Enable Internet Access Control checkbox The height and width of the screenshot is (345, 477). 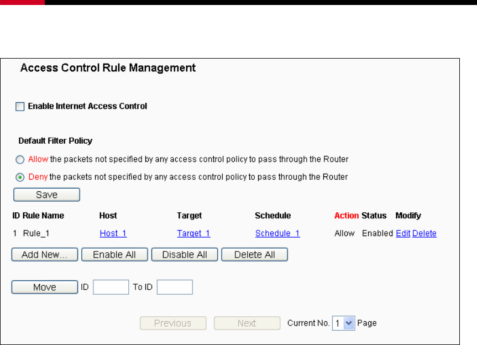click(20, 107)
